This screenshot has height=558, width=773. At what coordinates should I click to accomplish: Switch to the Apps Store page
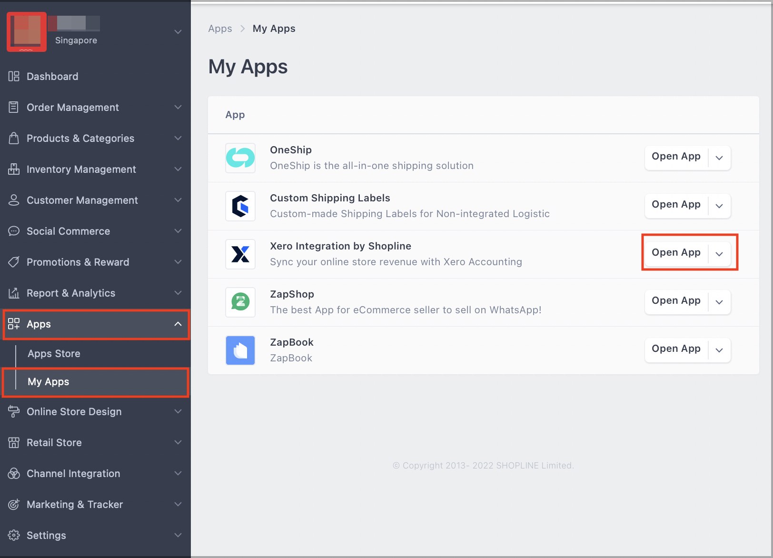(x=54, y=353)
